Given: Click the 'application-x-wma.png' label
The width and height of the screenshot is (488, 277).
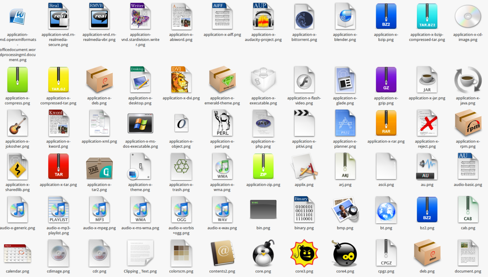Looking at the screenshot, I should 222,187.
